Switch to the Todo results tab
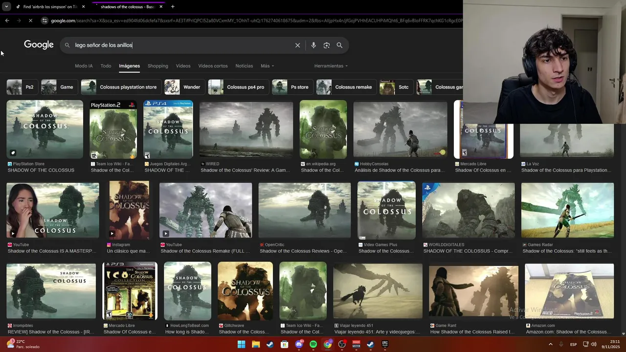 pyautogui.click(x=106, y=66)
